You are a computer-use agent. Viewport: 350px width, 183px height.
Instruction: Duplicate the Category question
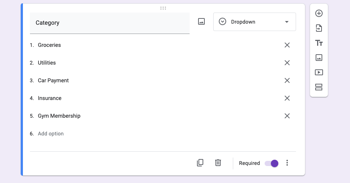coord(200,163)
